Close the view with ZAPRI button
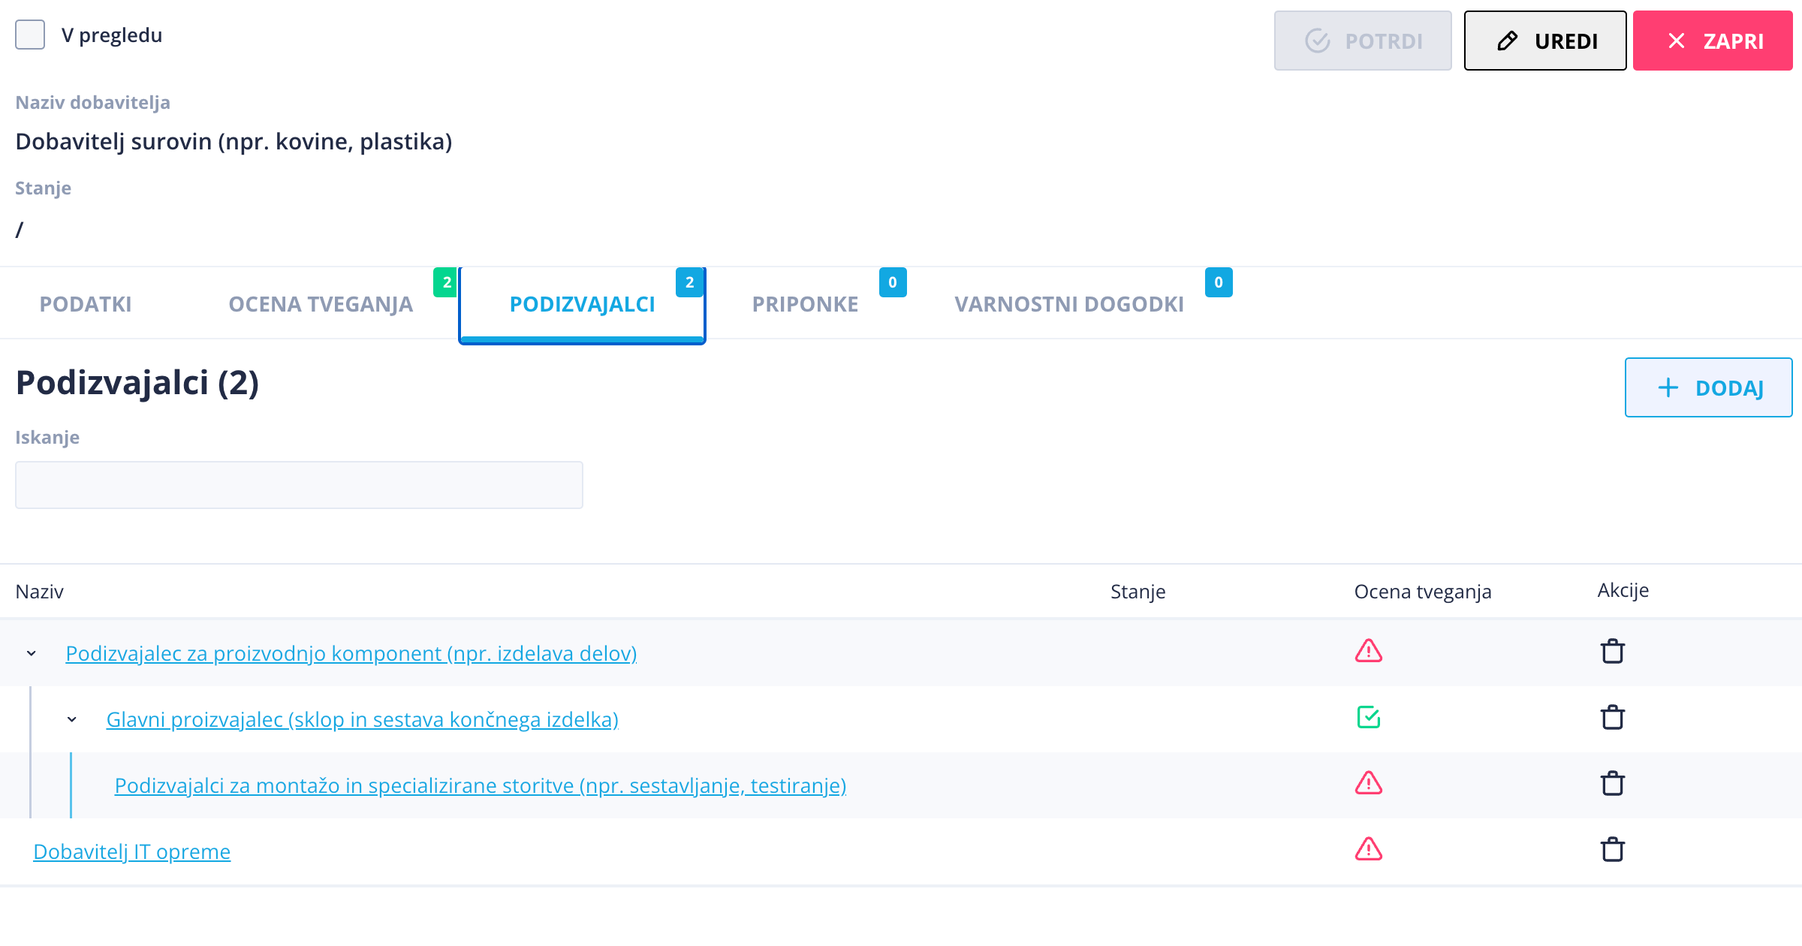 (1713, 41)
